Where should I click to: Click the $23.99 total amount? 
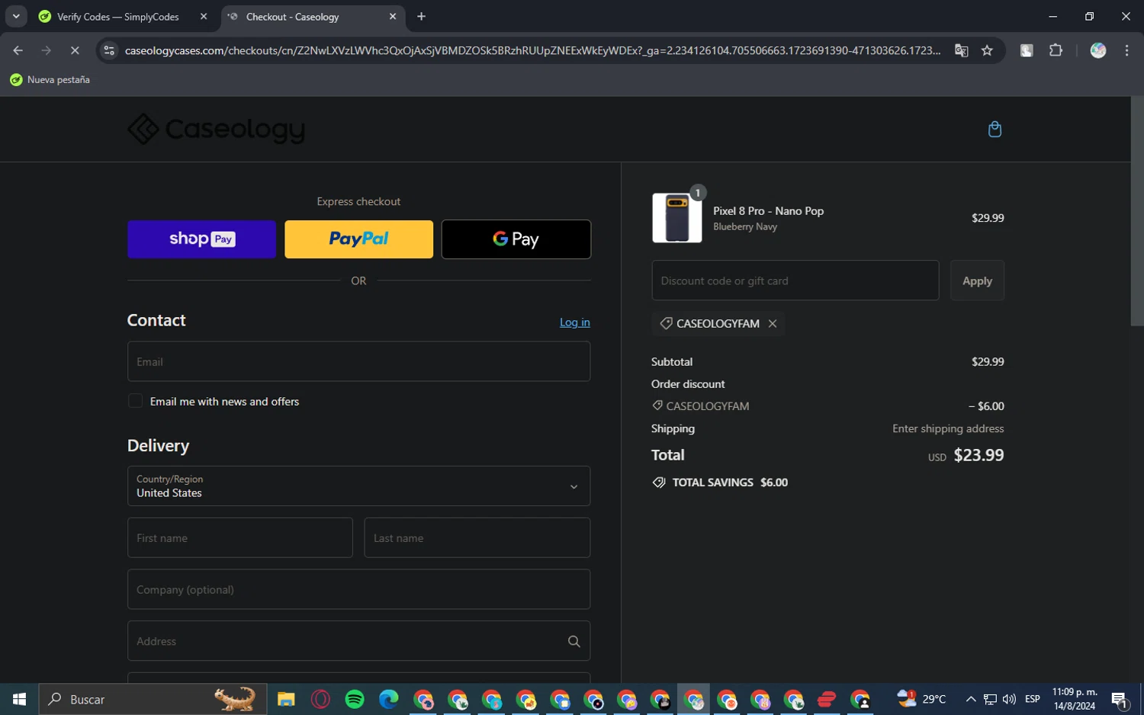click(979, 455)
